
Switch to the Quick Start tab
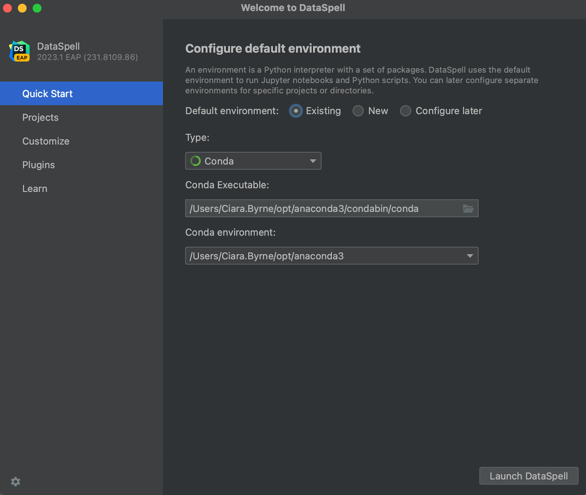click(x=47, y=94)
